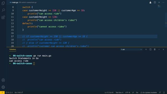Open the Manage settings gear

3,87
